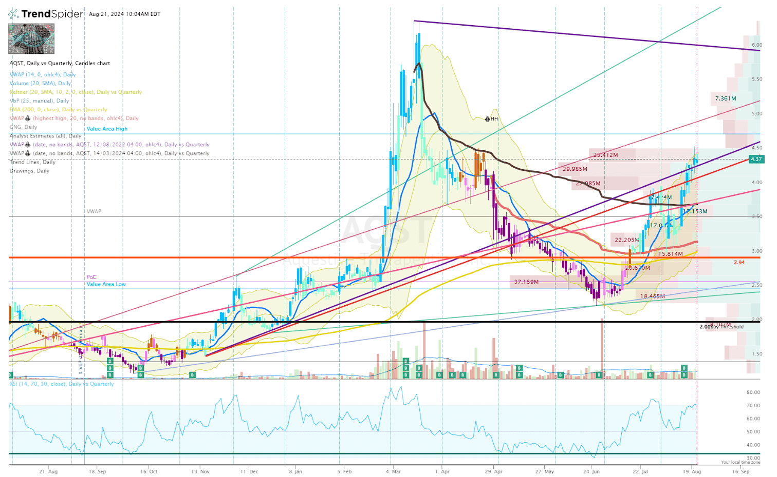Hide the RSI (14, 70, 30) indicator
777x477 pixels.
62,384
